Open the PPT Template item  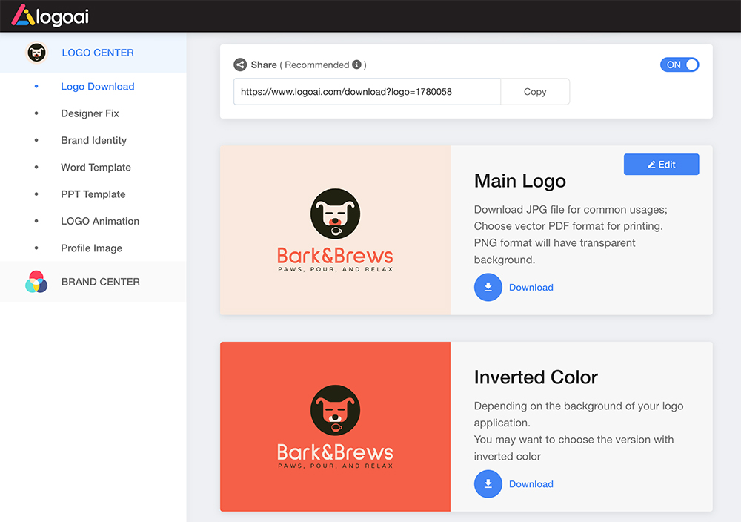pyautogui.click(x=93, y=194)
